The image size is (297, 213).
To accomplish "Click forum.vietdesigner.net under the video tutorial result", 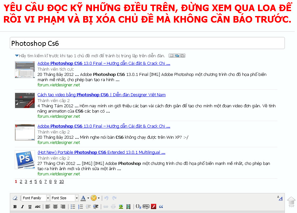I will [x=59, y=116].
